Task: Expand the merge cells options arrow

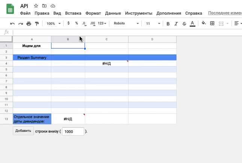Action: [x=227, y=24]
